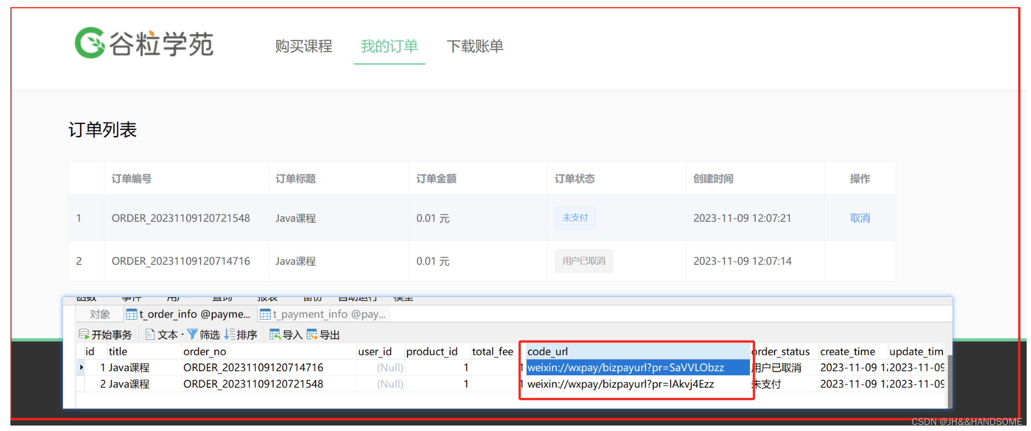This screenshot has width=1031, height=431.
Task: Cancel order ORDER_20231109120721548 via 取消 link
Action: coord(860,218)
